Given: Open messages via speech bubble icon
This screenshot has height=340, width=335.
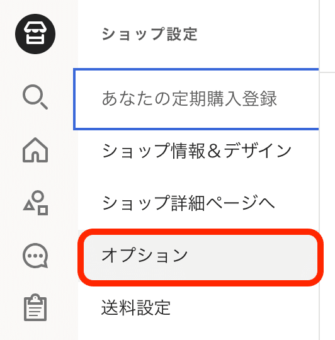Looking at the screenshot, I should (35, 256).
